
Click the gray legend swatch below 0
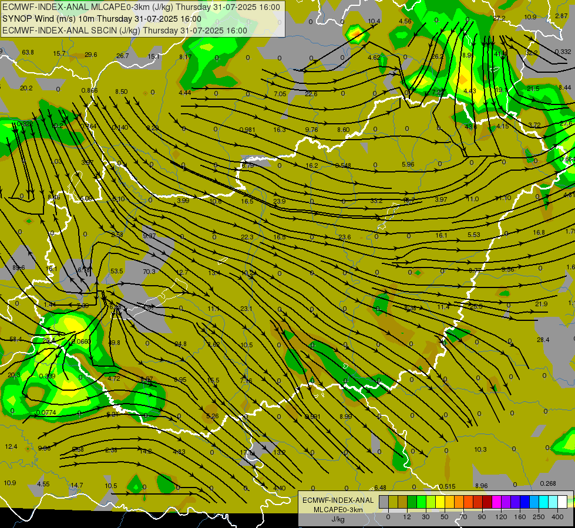click(384, 502)
